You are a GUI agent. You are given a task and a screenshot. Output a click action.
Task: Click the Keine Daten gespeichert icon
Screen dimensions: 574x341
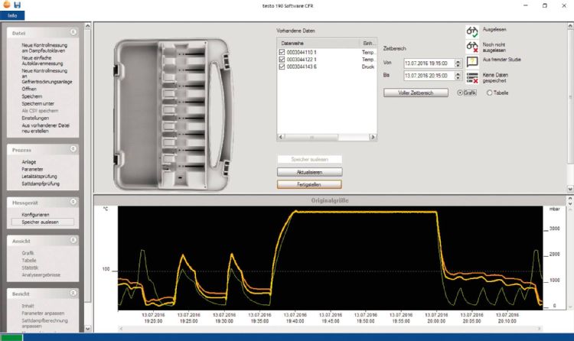(472, 77)
